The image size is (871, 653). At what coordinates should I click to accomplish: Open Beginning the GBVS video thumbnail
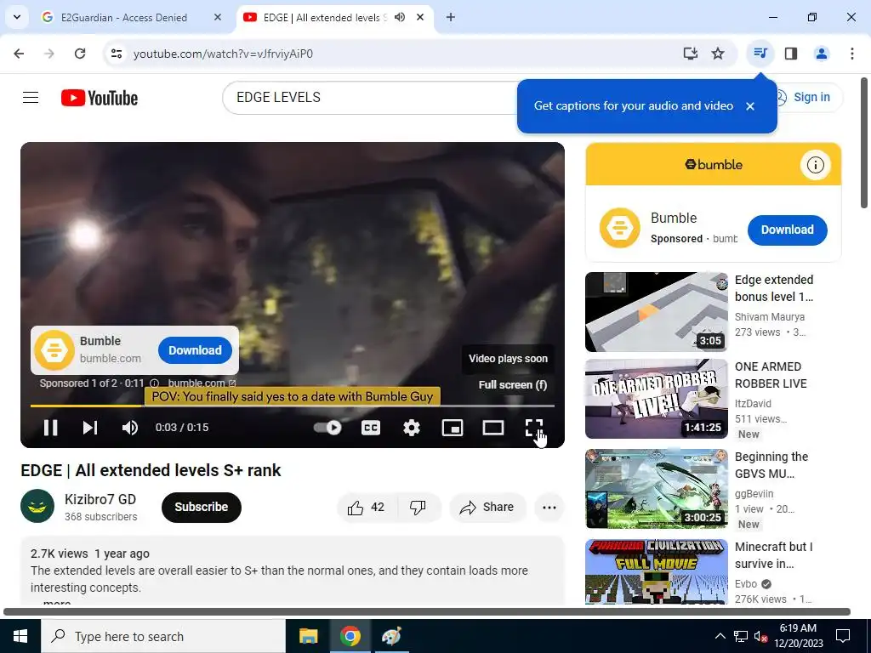pos(656,489)
